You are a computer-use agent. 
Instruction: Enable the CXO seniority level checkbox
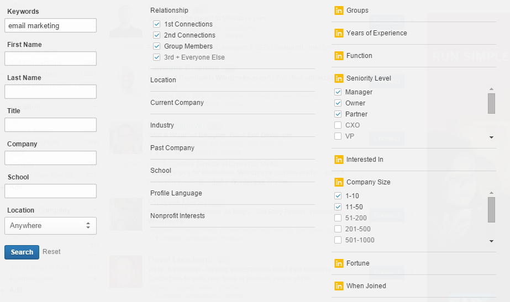click(338, 125)
